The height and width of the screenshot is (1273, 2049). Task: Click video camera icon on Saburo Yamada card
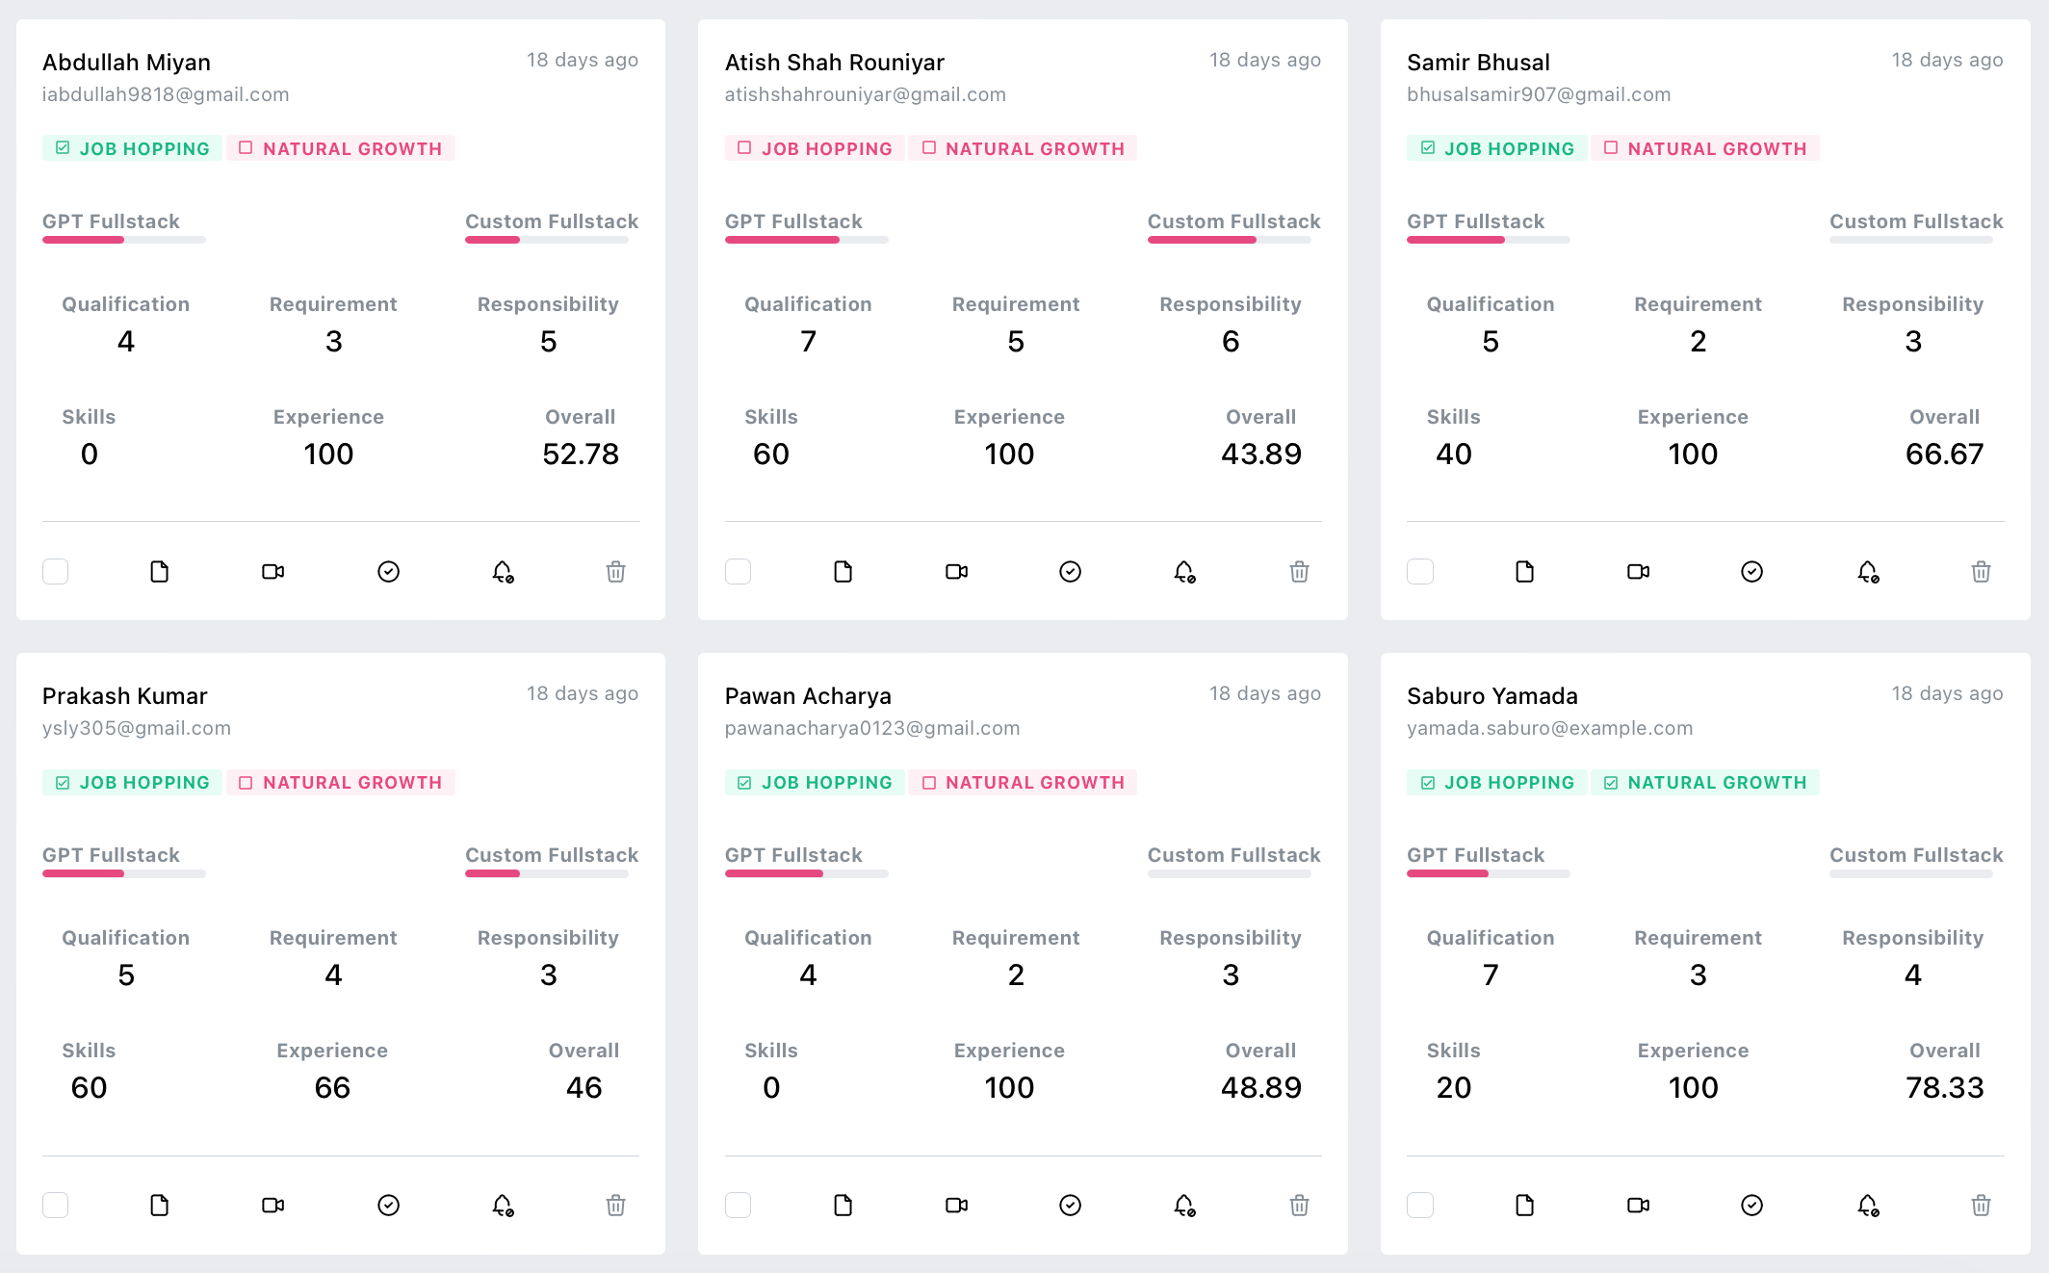(x=1638, y=1206)
